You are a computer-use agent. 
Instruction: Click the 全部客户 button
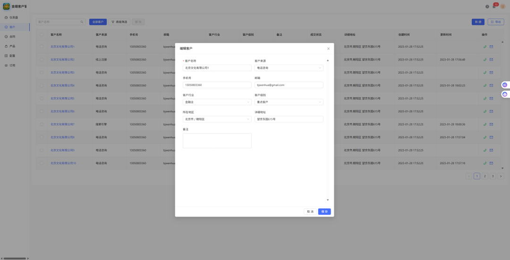point(98,22)
